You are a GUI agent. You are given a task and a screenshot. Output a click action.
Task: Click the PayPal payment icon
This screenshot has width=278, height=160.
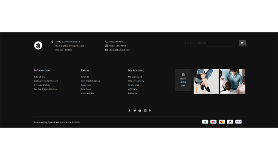(230, 122)
